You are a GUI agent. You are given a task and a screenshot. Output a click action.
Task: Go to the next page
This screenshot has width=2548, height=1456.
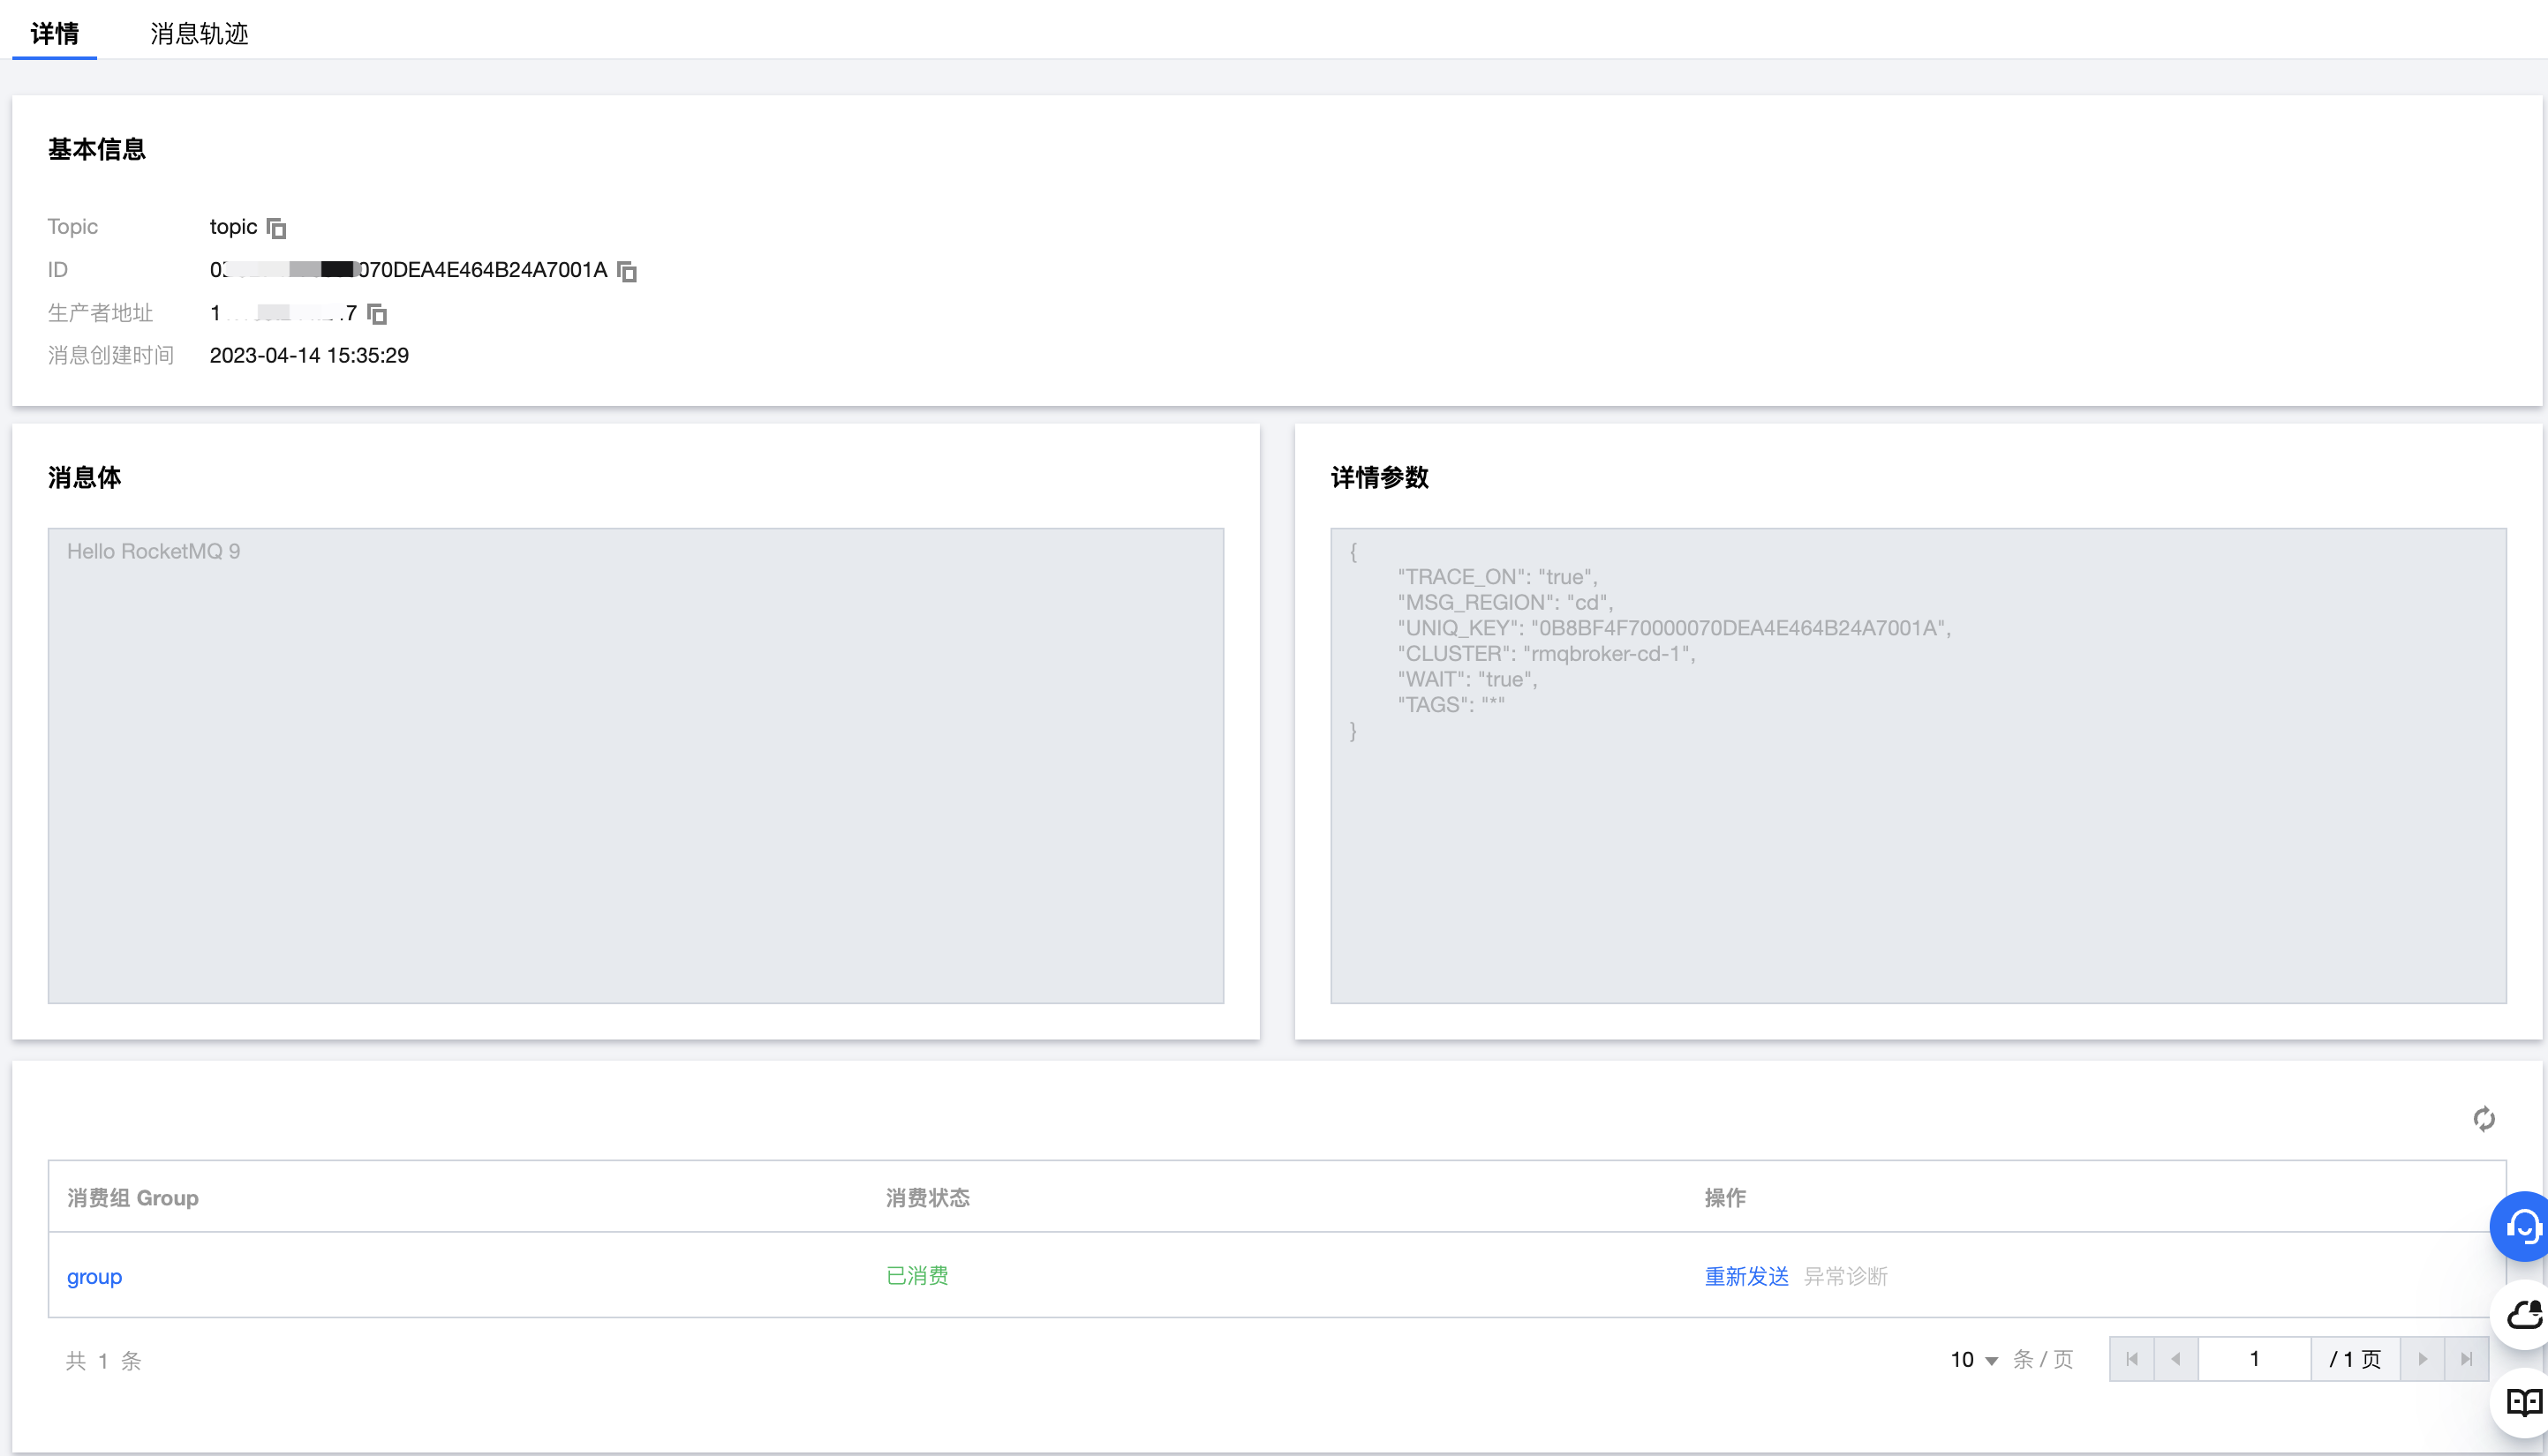pyautogui.click(x=2422, y=1359)
